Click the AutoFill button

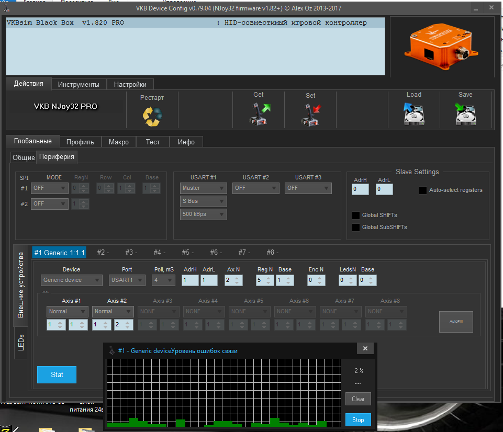(x=456, y=322)
